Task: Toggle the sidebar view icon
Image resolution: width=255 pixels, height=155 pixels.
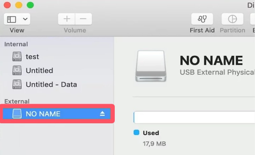Action: pos(12,19)
